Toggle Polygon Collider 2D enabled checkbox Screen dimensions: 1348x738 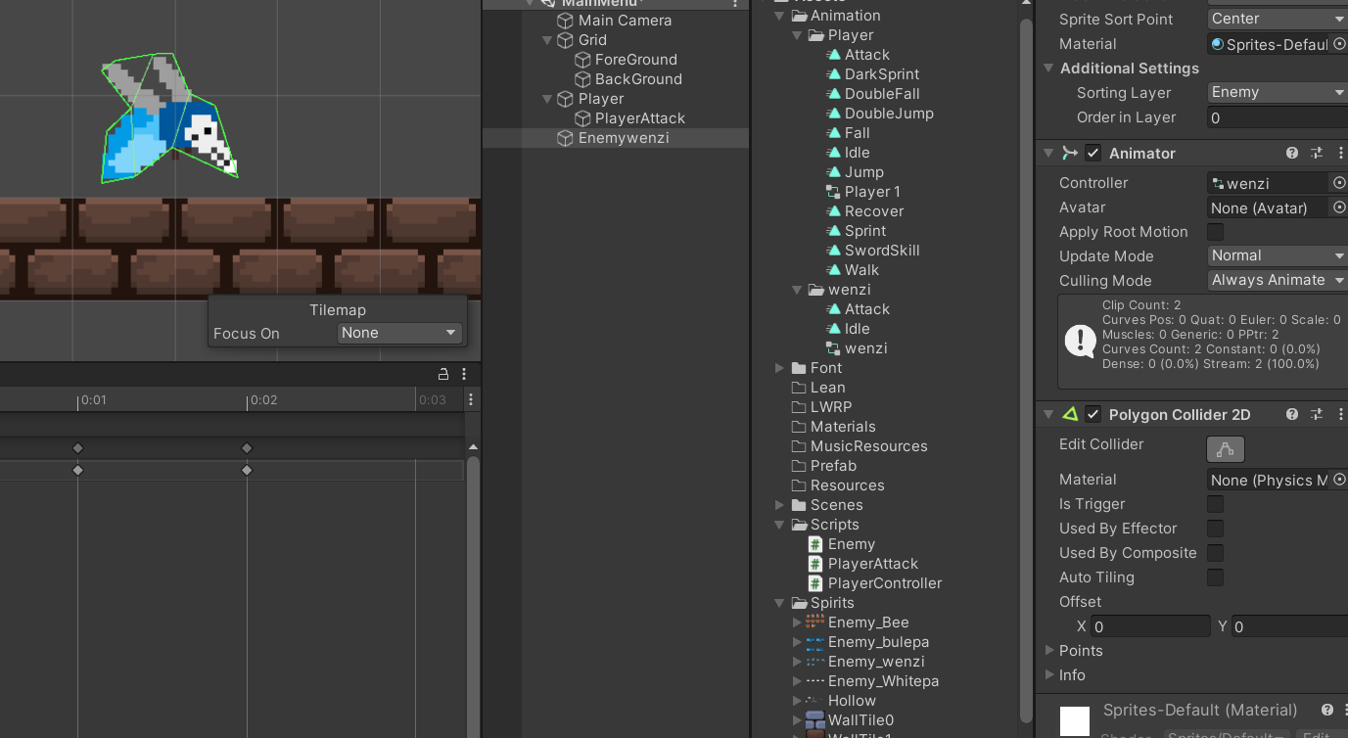[x=1093, y=415]
